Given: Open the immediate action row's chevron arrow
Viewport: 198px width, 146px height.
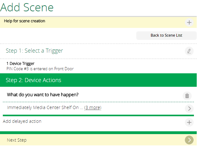Looking at the screenshot, I should (189, 109).
